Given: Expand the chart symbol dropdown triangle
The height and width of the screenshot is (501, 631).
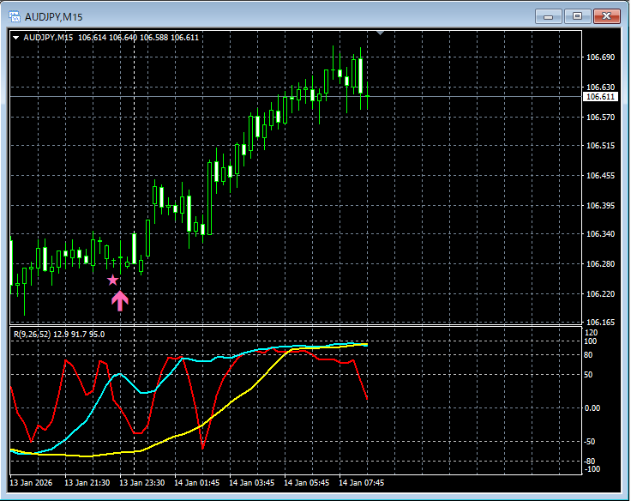Looking at the screenshot, I should (16, 38).
